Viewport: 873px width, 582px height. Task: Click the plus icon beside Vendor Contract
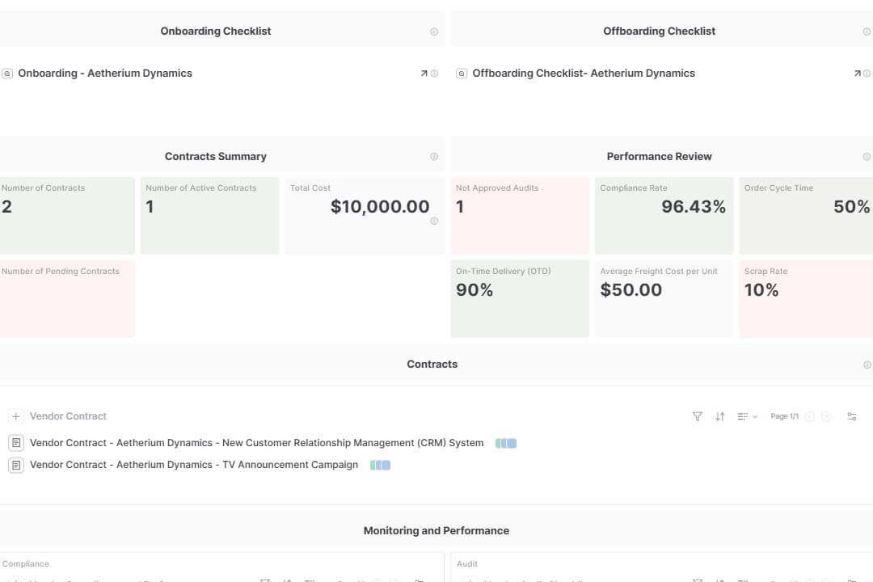click(x=15, y=416)
